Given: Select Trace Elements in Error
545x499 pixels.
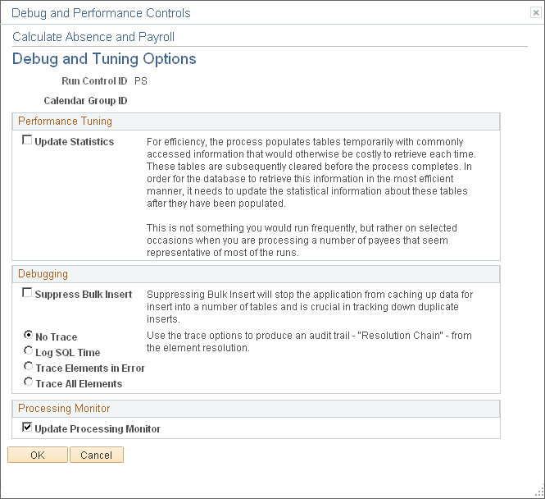Looking at the screenshot, I should coord(28,366).
